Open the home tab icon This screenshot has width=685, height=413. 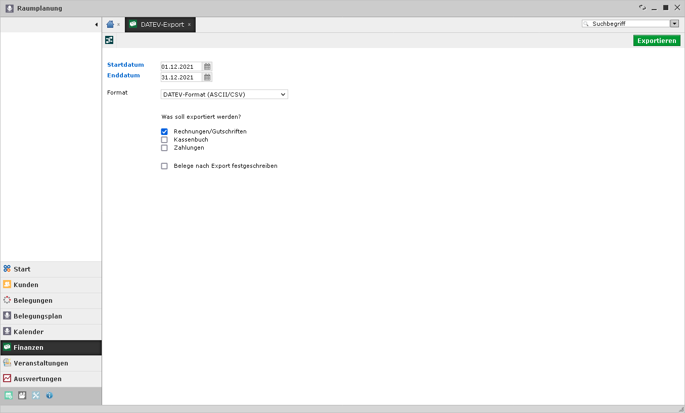(110, 24)
